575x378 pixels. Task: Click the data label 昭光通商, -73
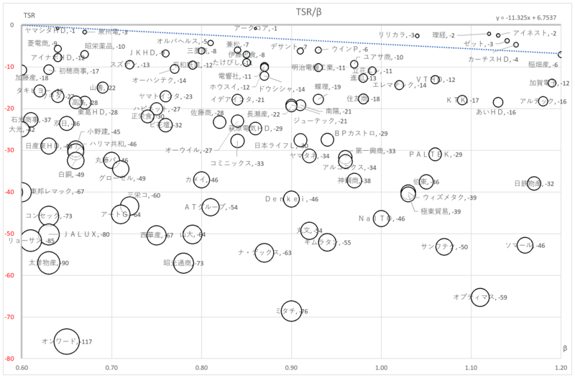[x=183, y=263]
